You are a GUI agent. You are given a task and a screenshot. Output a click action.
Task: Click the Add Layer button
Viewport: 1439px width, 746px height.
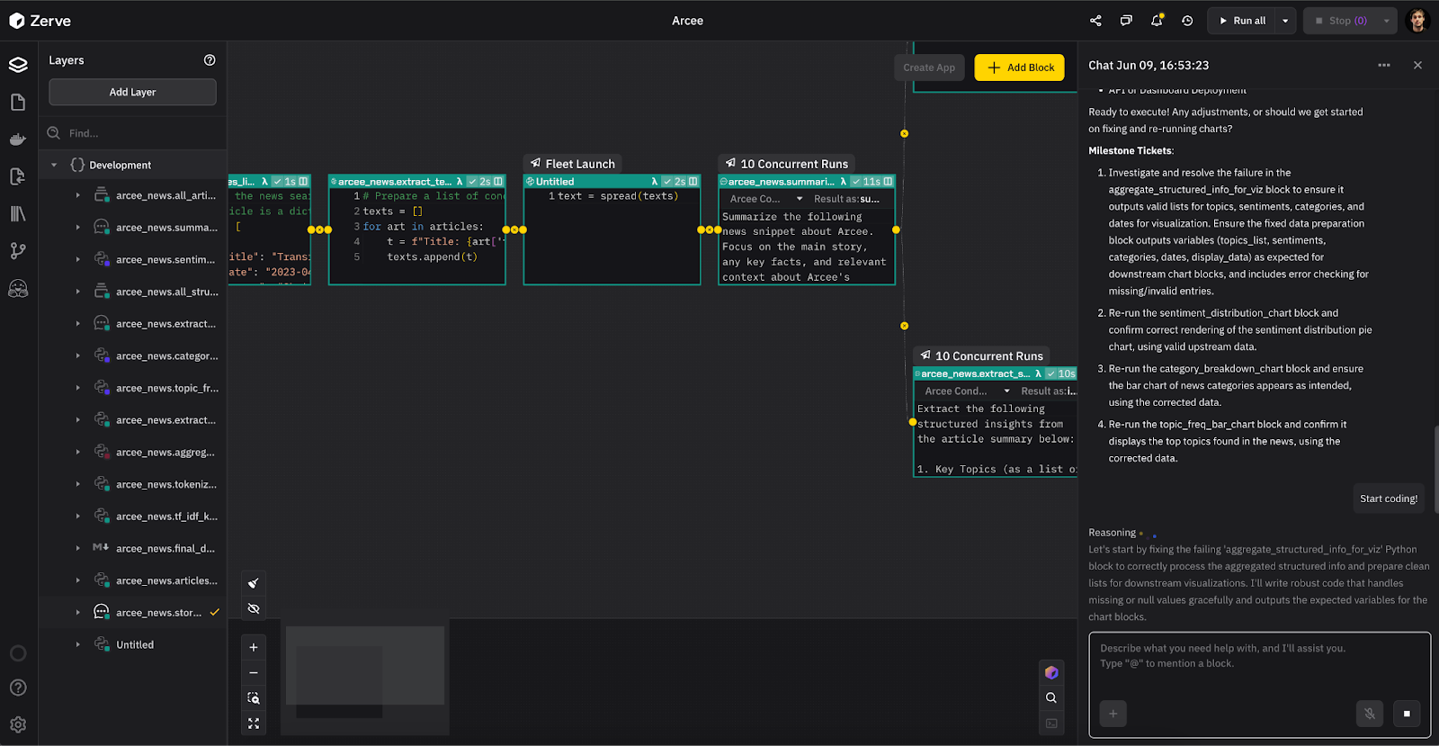(132, 92)
